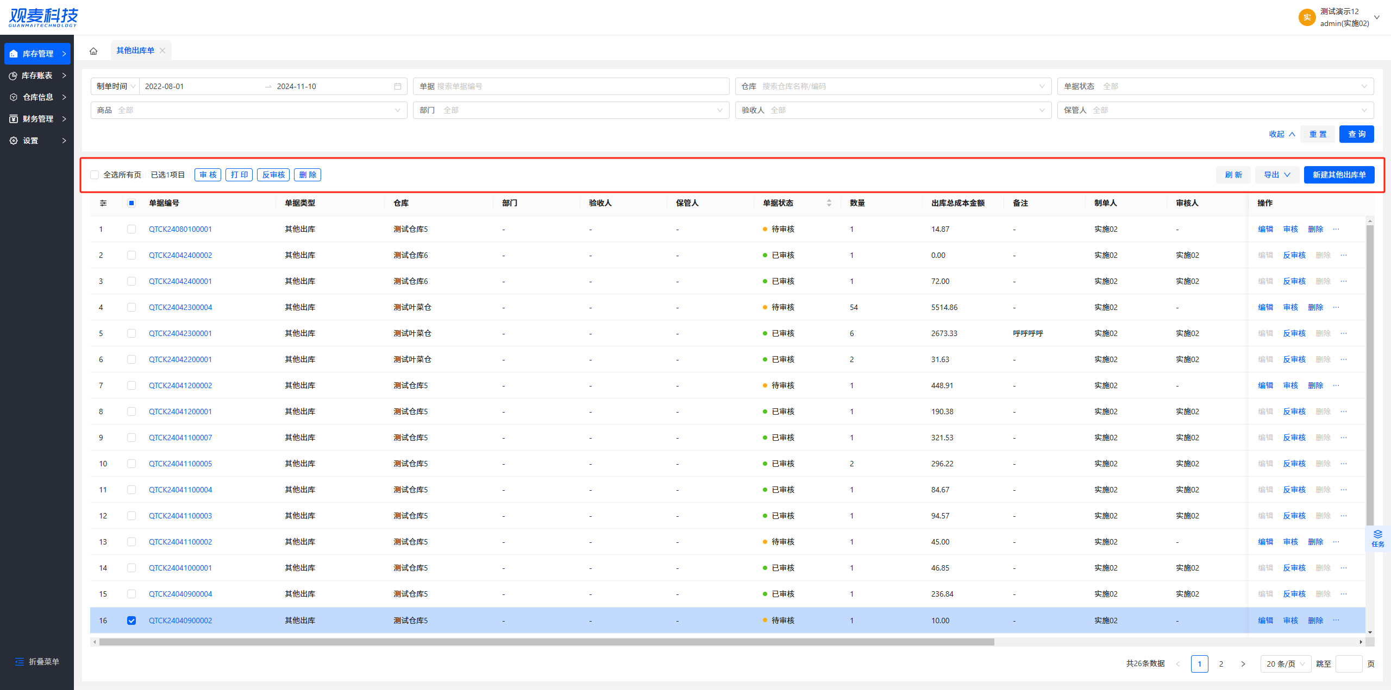The width and height of the screenshot is (1391, 690).
Task: Expand 库存账表 sidebar menu
Action: pyautogui.click(x=37, y=75)
